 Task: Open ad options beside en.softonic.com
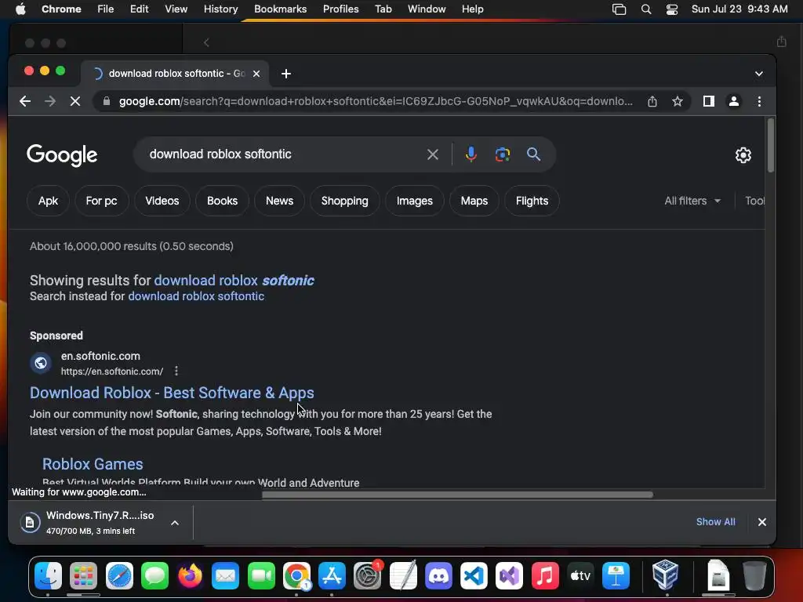(176, 371)
